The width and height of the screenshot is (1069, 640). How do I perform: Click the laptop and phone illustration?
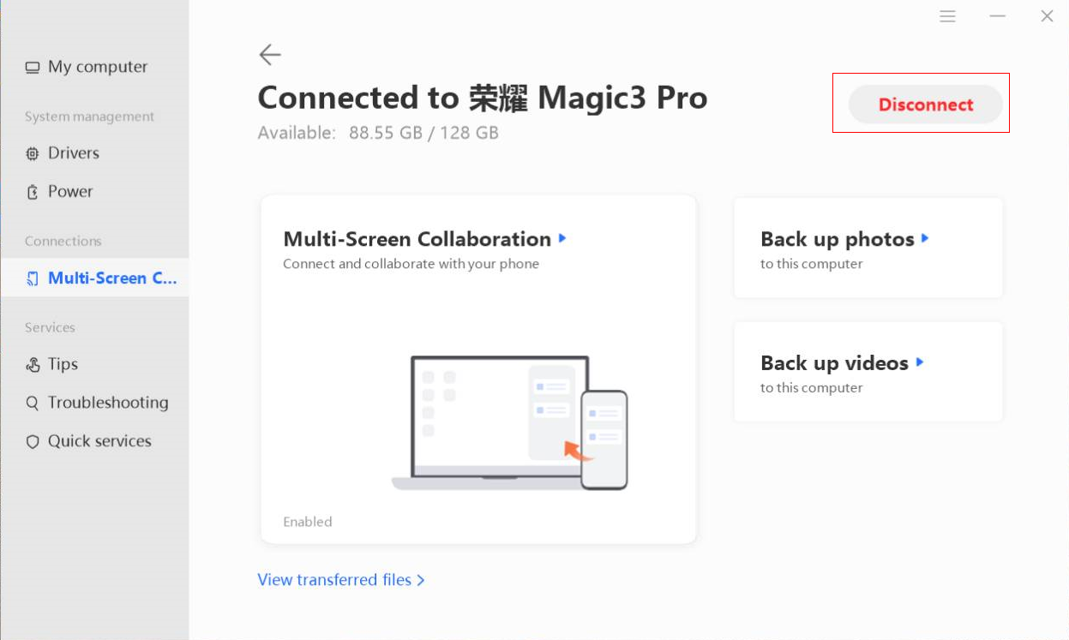click(509, 422)
